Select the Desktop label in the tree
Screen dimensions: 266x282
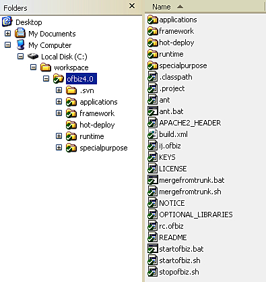(29, 22)
